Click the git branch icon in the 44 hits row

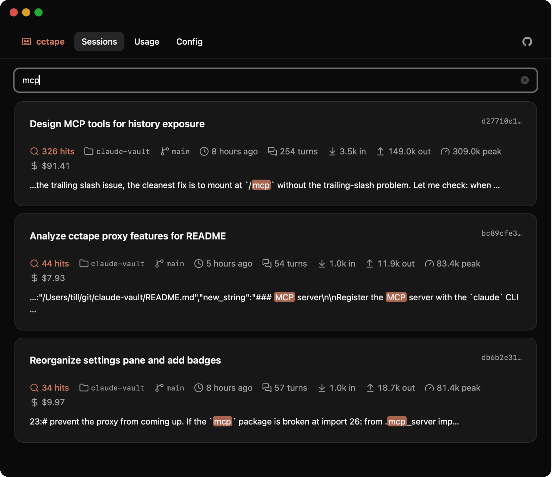coord(159,264)
